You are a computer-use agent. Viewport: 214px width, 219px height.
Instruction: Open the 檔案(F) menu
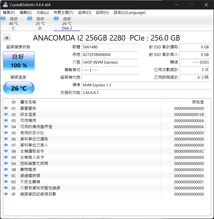click(x=9, y=12)
